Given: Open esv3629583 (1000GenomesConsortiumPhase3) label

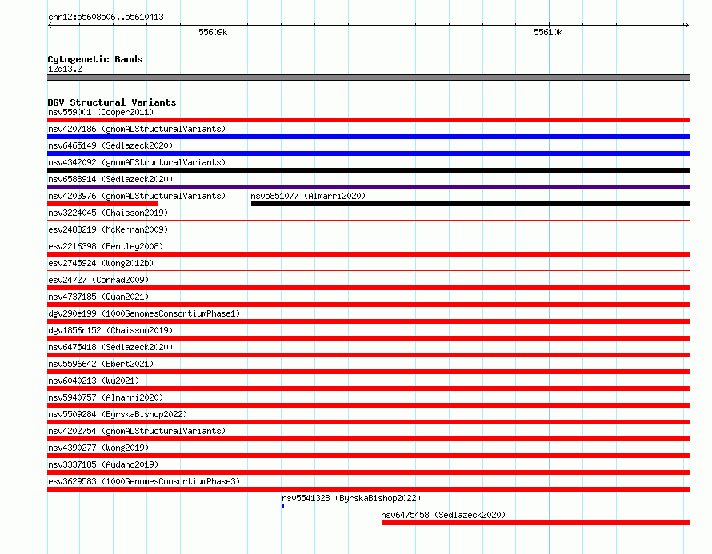Looking at the screenshot, I should tap(144, 481).
